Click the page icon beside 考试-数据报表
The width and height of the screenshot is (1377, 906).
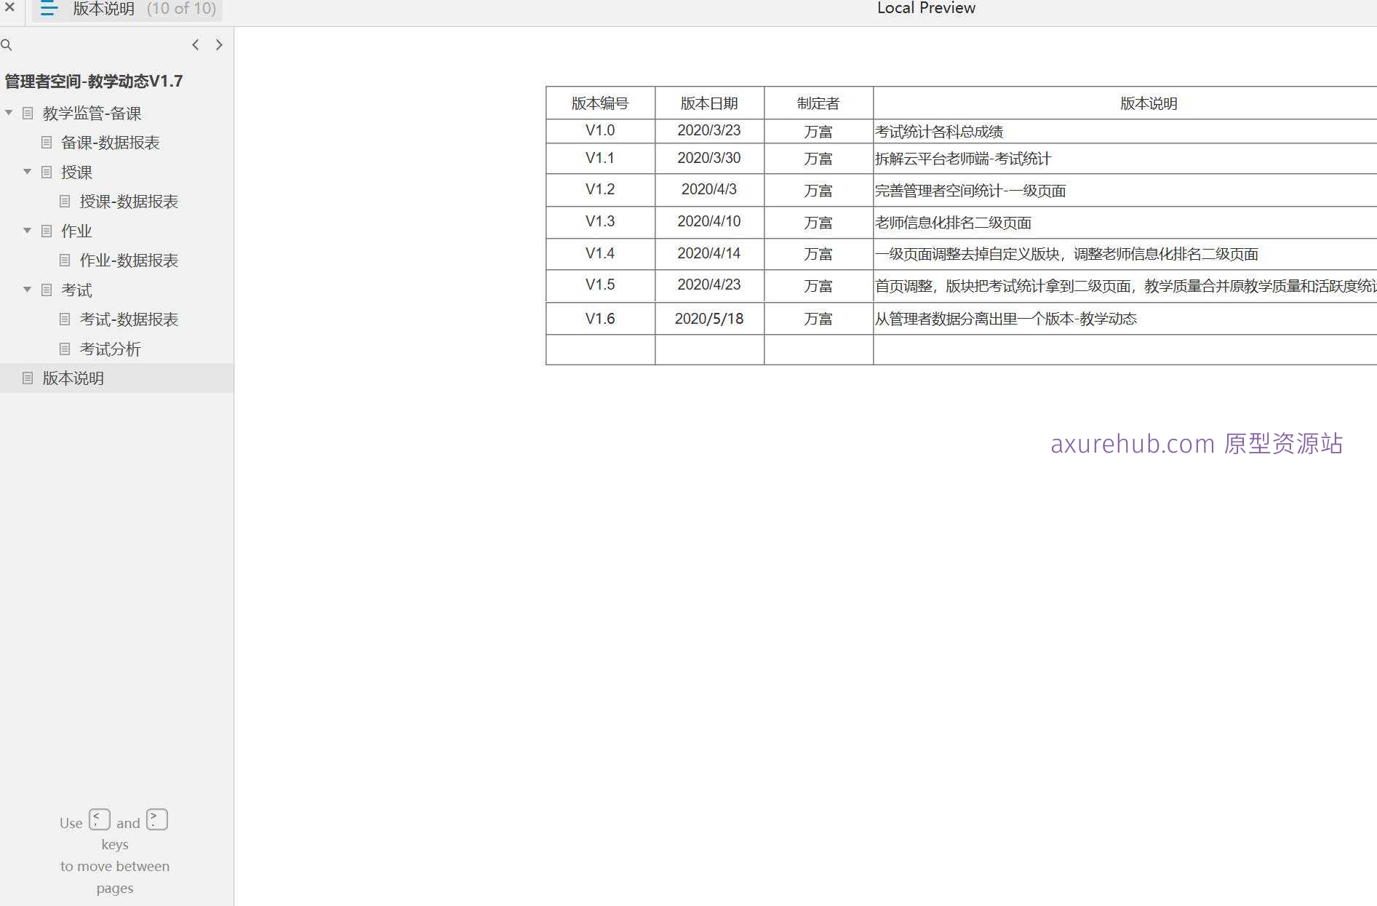coord(65,319)
